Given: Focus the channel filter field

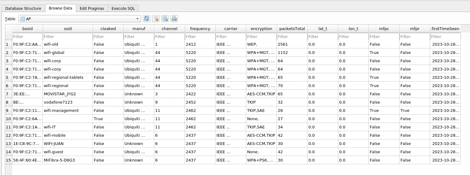Looking at the screenshot, I should 170,36.
